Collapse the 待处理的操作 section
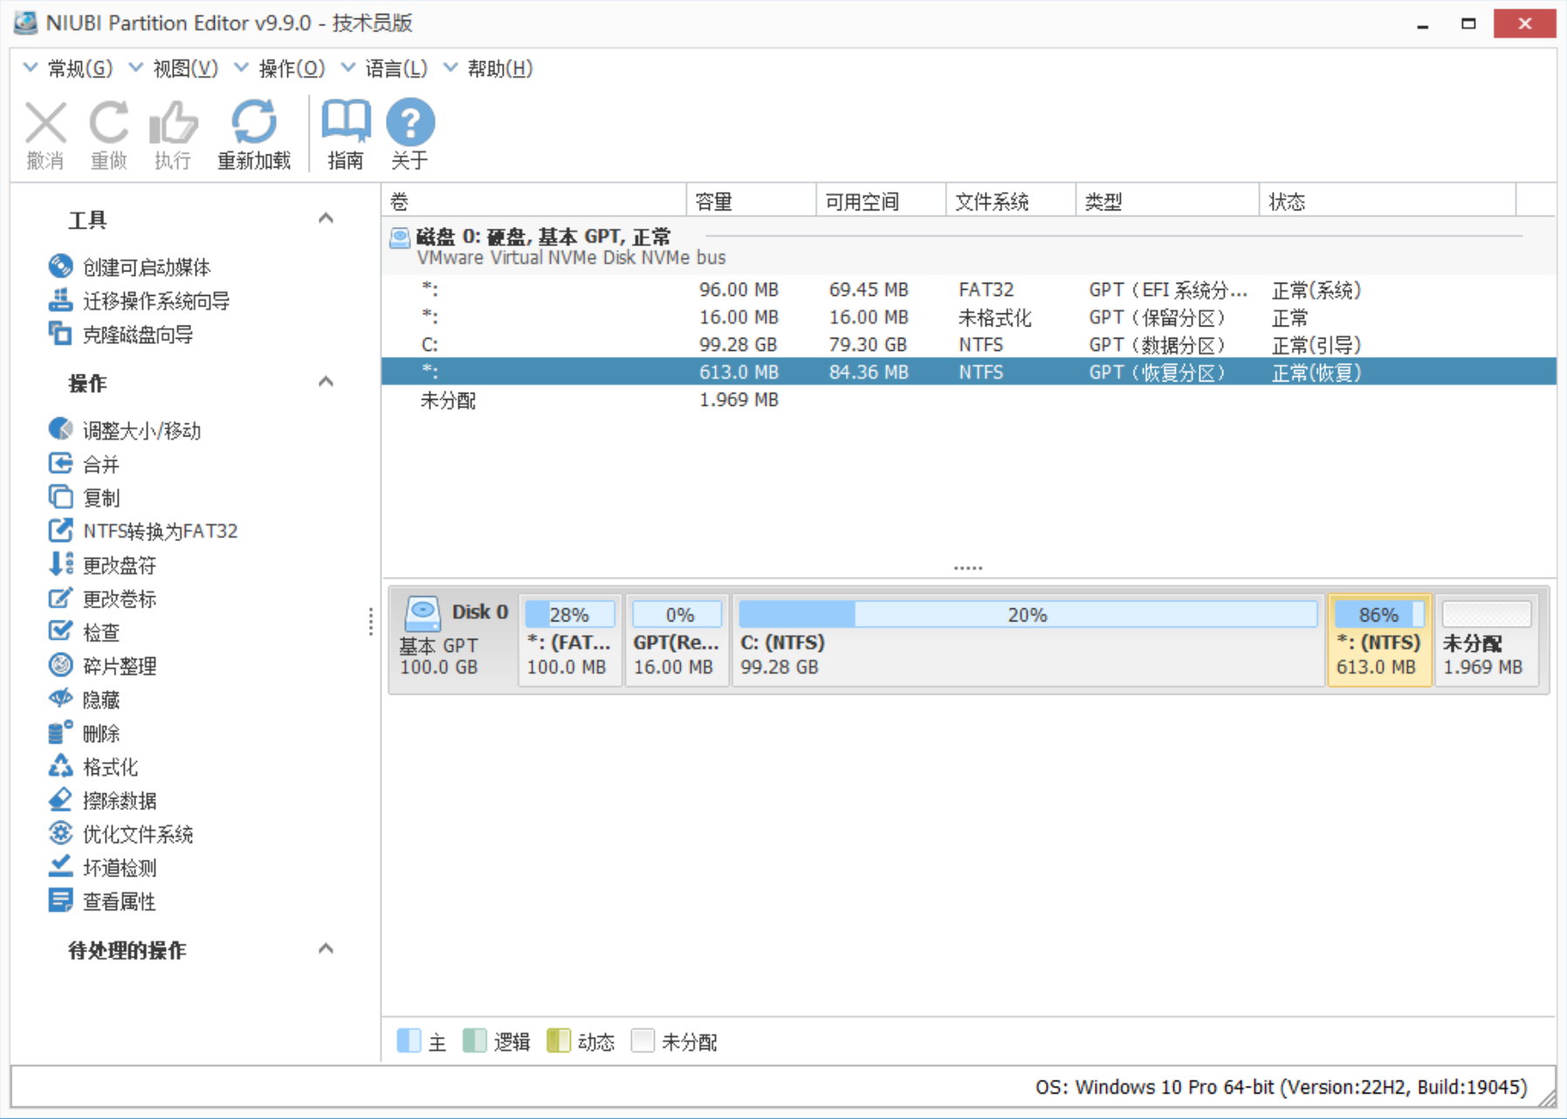Image resolution: width=1567 pixels, height=1119 pixels. pyautogui.click(x=326, y=949)
